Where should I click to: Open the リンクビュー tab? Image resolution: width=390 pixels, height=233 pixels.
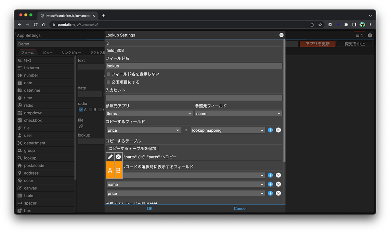(x=71, y=53)
